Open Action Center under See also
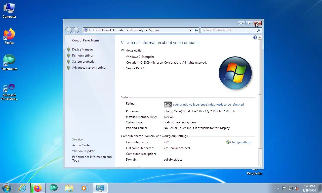Image resolution: width=322 pixels, height=193 pixels. [x=81, y=145]
